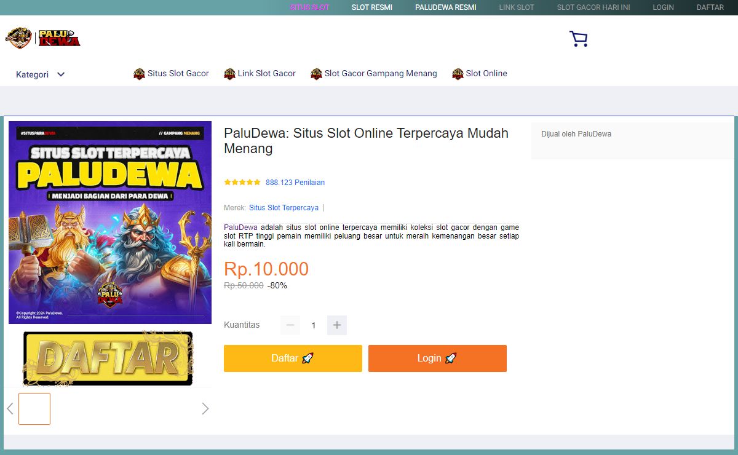Click the PaluDewa main product image
Screen dimensions: 738x455
[110, 223]
